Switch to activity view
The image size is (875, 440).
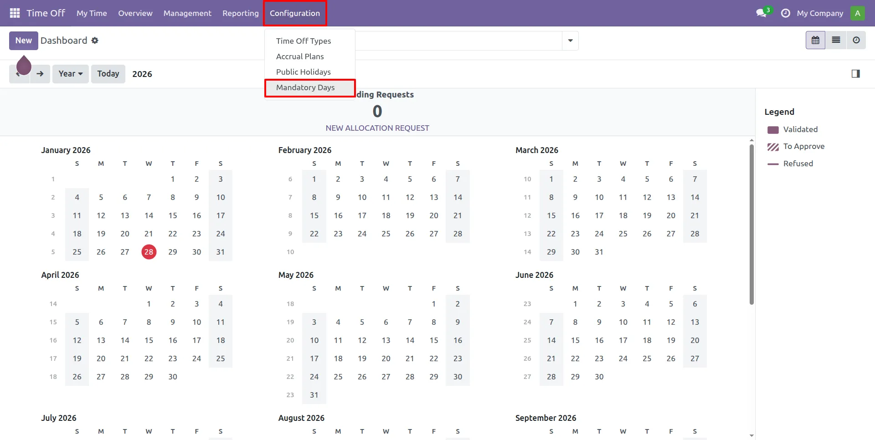(856, 41)
